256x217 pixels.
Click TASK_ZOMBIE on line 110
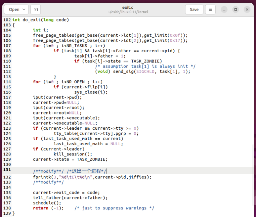(145, 61)
